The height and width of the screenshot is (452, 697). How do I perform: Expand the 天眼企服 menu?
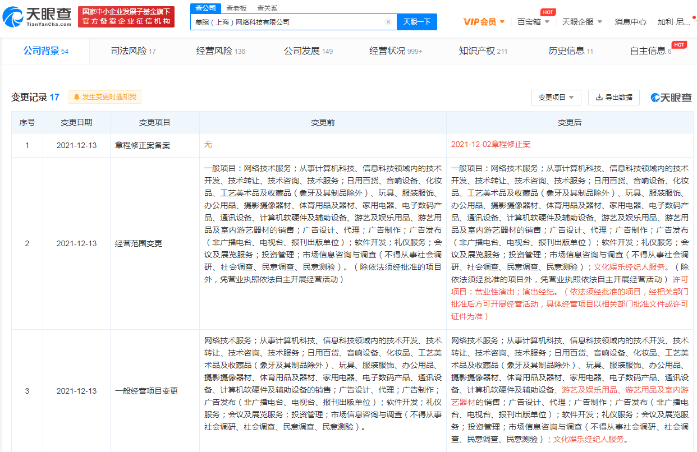click(x=582, y=22)
